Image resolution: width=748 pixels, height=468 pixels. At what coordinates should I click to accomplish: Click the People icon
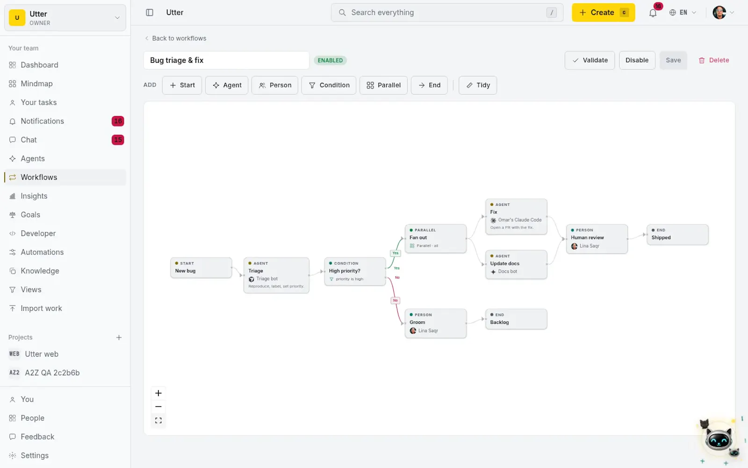click(13, 418)
